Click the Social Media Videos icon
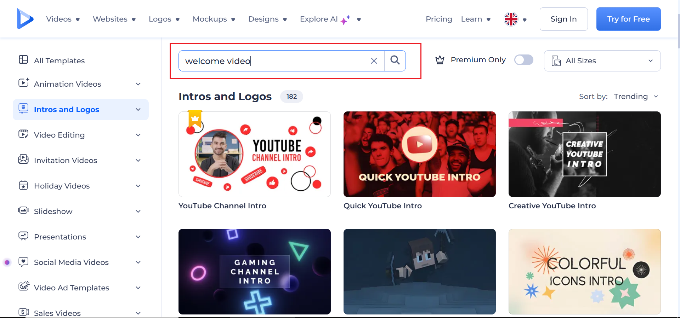 pyautogui.click(x=23, y=261)
